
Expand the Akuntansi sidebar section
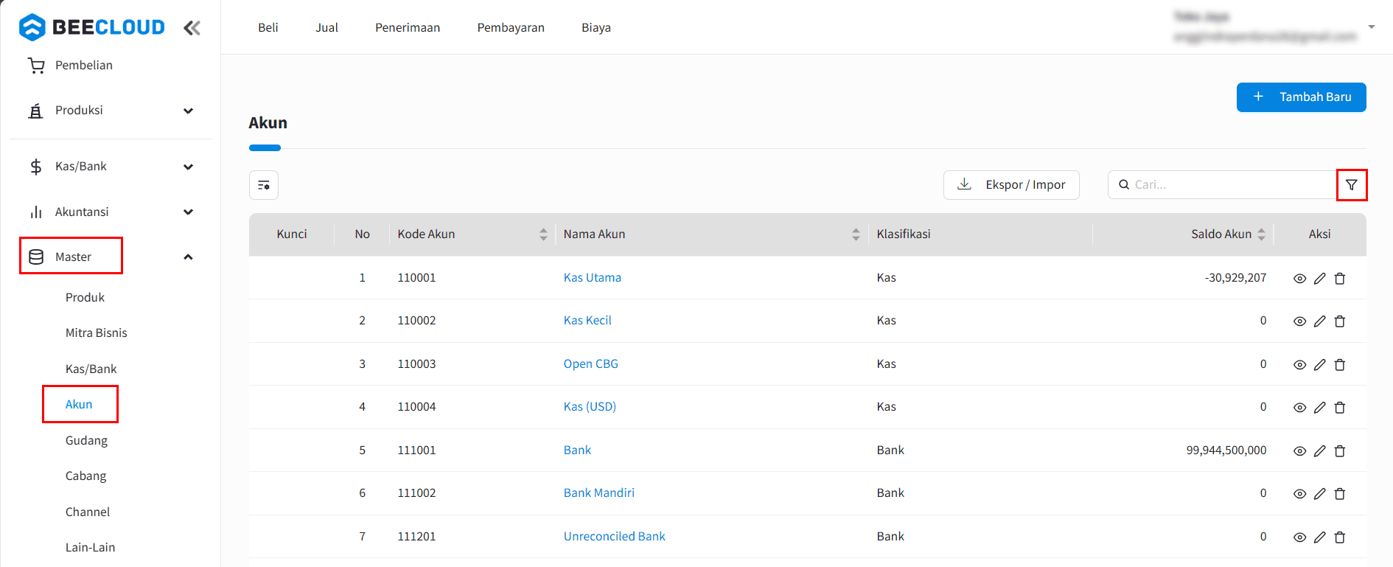coord(188,212)
